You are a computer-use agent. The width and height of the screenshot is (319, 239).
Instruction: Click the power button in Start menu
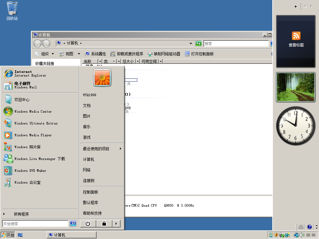[88, 223]
